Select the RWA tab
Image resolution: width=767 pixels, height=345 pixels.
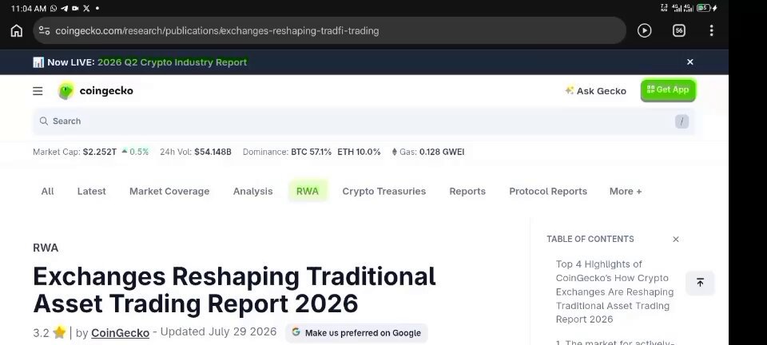(308, 191)
